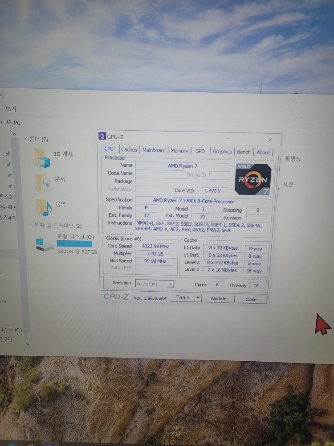Click the Name field AMD Ryzen 7

[x=182, y=166]
